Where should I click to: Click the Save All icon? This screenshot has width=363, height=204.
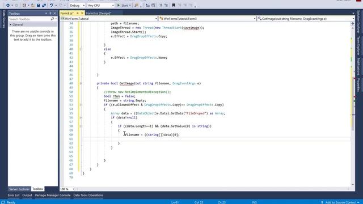coord(44,5)
